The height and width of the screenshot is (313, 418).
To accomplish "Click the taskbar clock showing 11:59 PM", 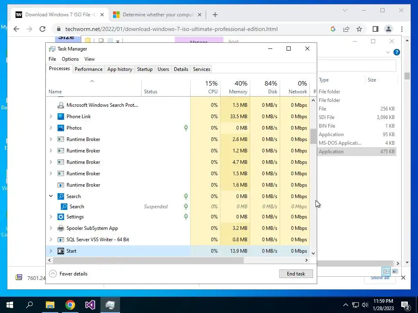I will pyautogui.click(x=383, y=305).
